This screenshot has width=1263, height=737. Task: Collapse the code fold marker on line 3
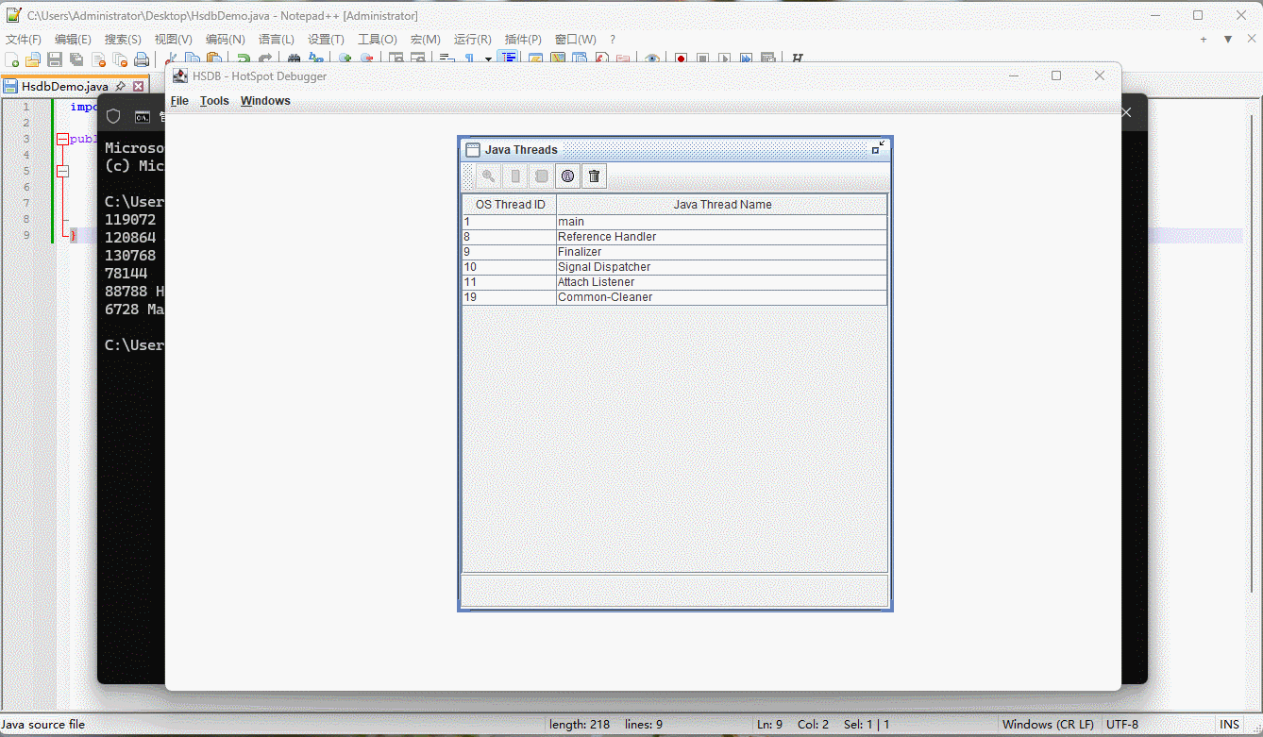click(x=62, y=139)
